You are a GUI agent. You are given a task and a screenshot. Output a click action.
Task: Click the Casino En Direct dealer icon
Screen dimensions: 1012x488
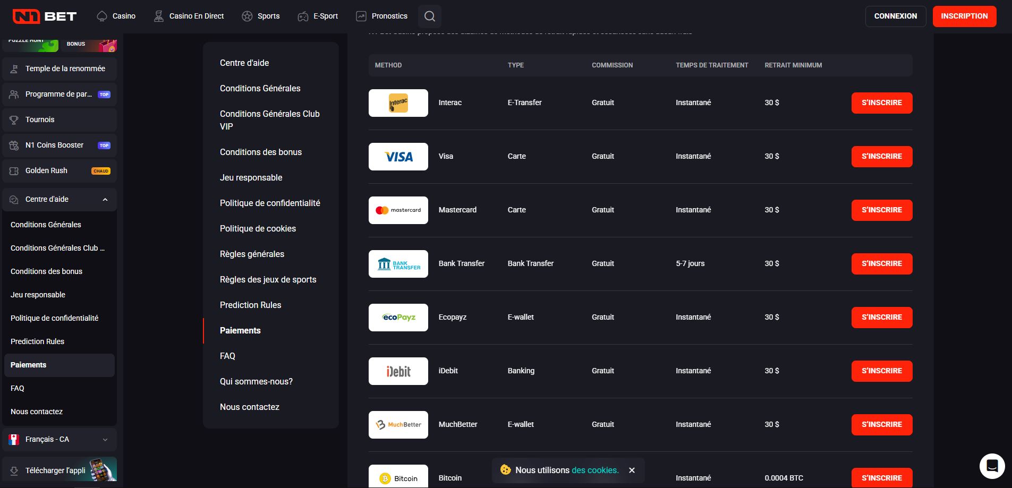click(158, 16)
